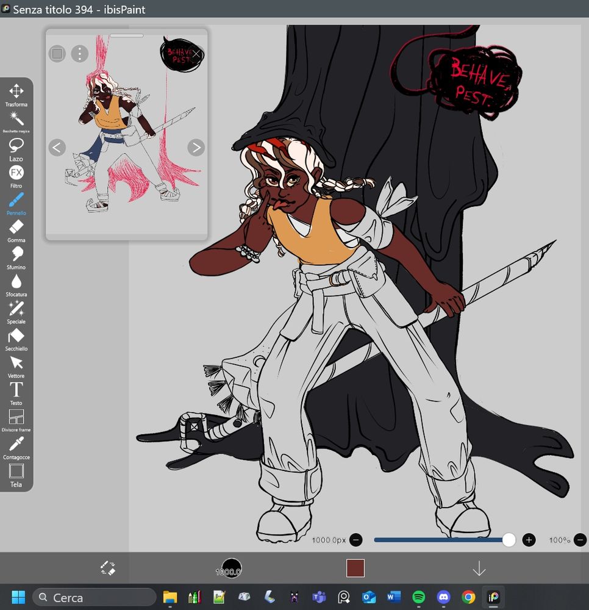Zoom in using the plus button
The width and height of the screenshot is (589, 610).
(528, 540)
